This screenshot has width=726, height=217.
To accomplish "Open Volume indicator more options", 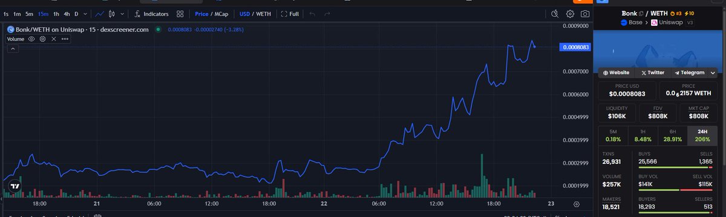I will pos(64,39).
